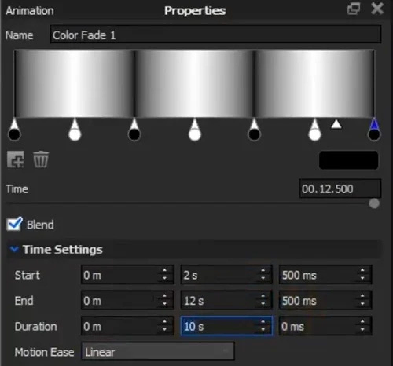Open the black color swatch
This screenshot has height=366, width=393.
[x=348, y=160]
